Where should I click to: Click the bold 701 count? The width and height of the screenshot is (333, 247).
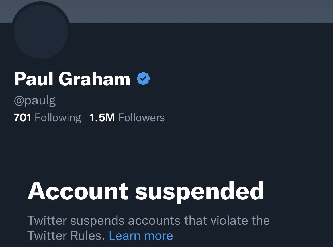point(23,118)
